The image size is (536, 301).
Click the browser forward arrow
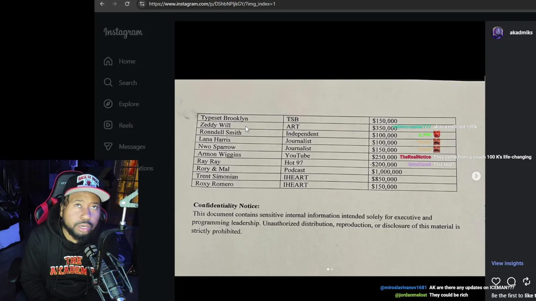click(115, 4)
